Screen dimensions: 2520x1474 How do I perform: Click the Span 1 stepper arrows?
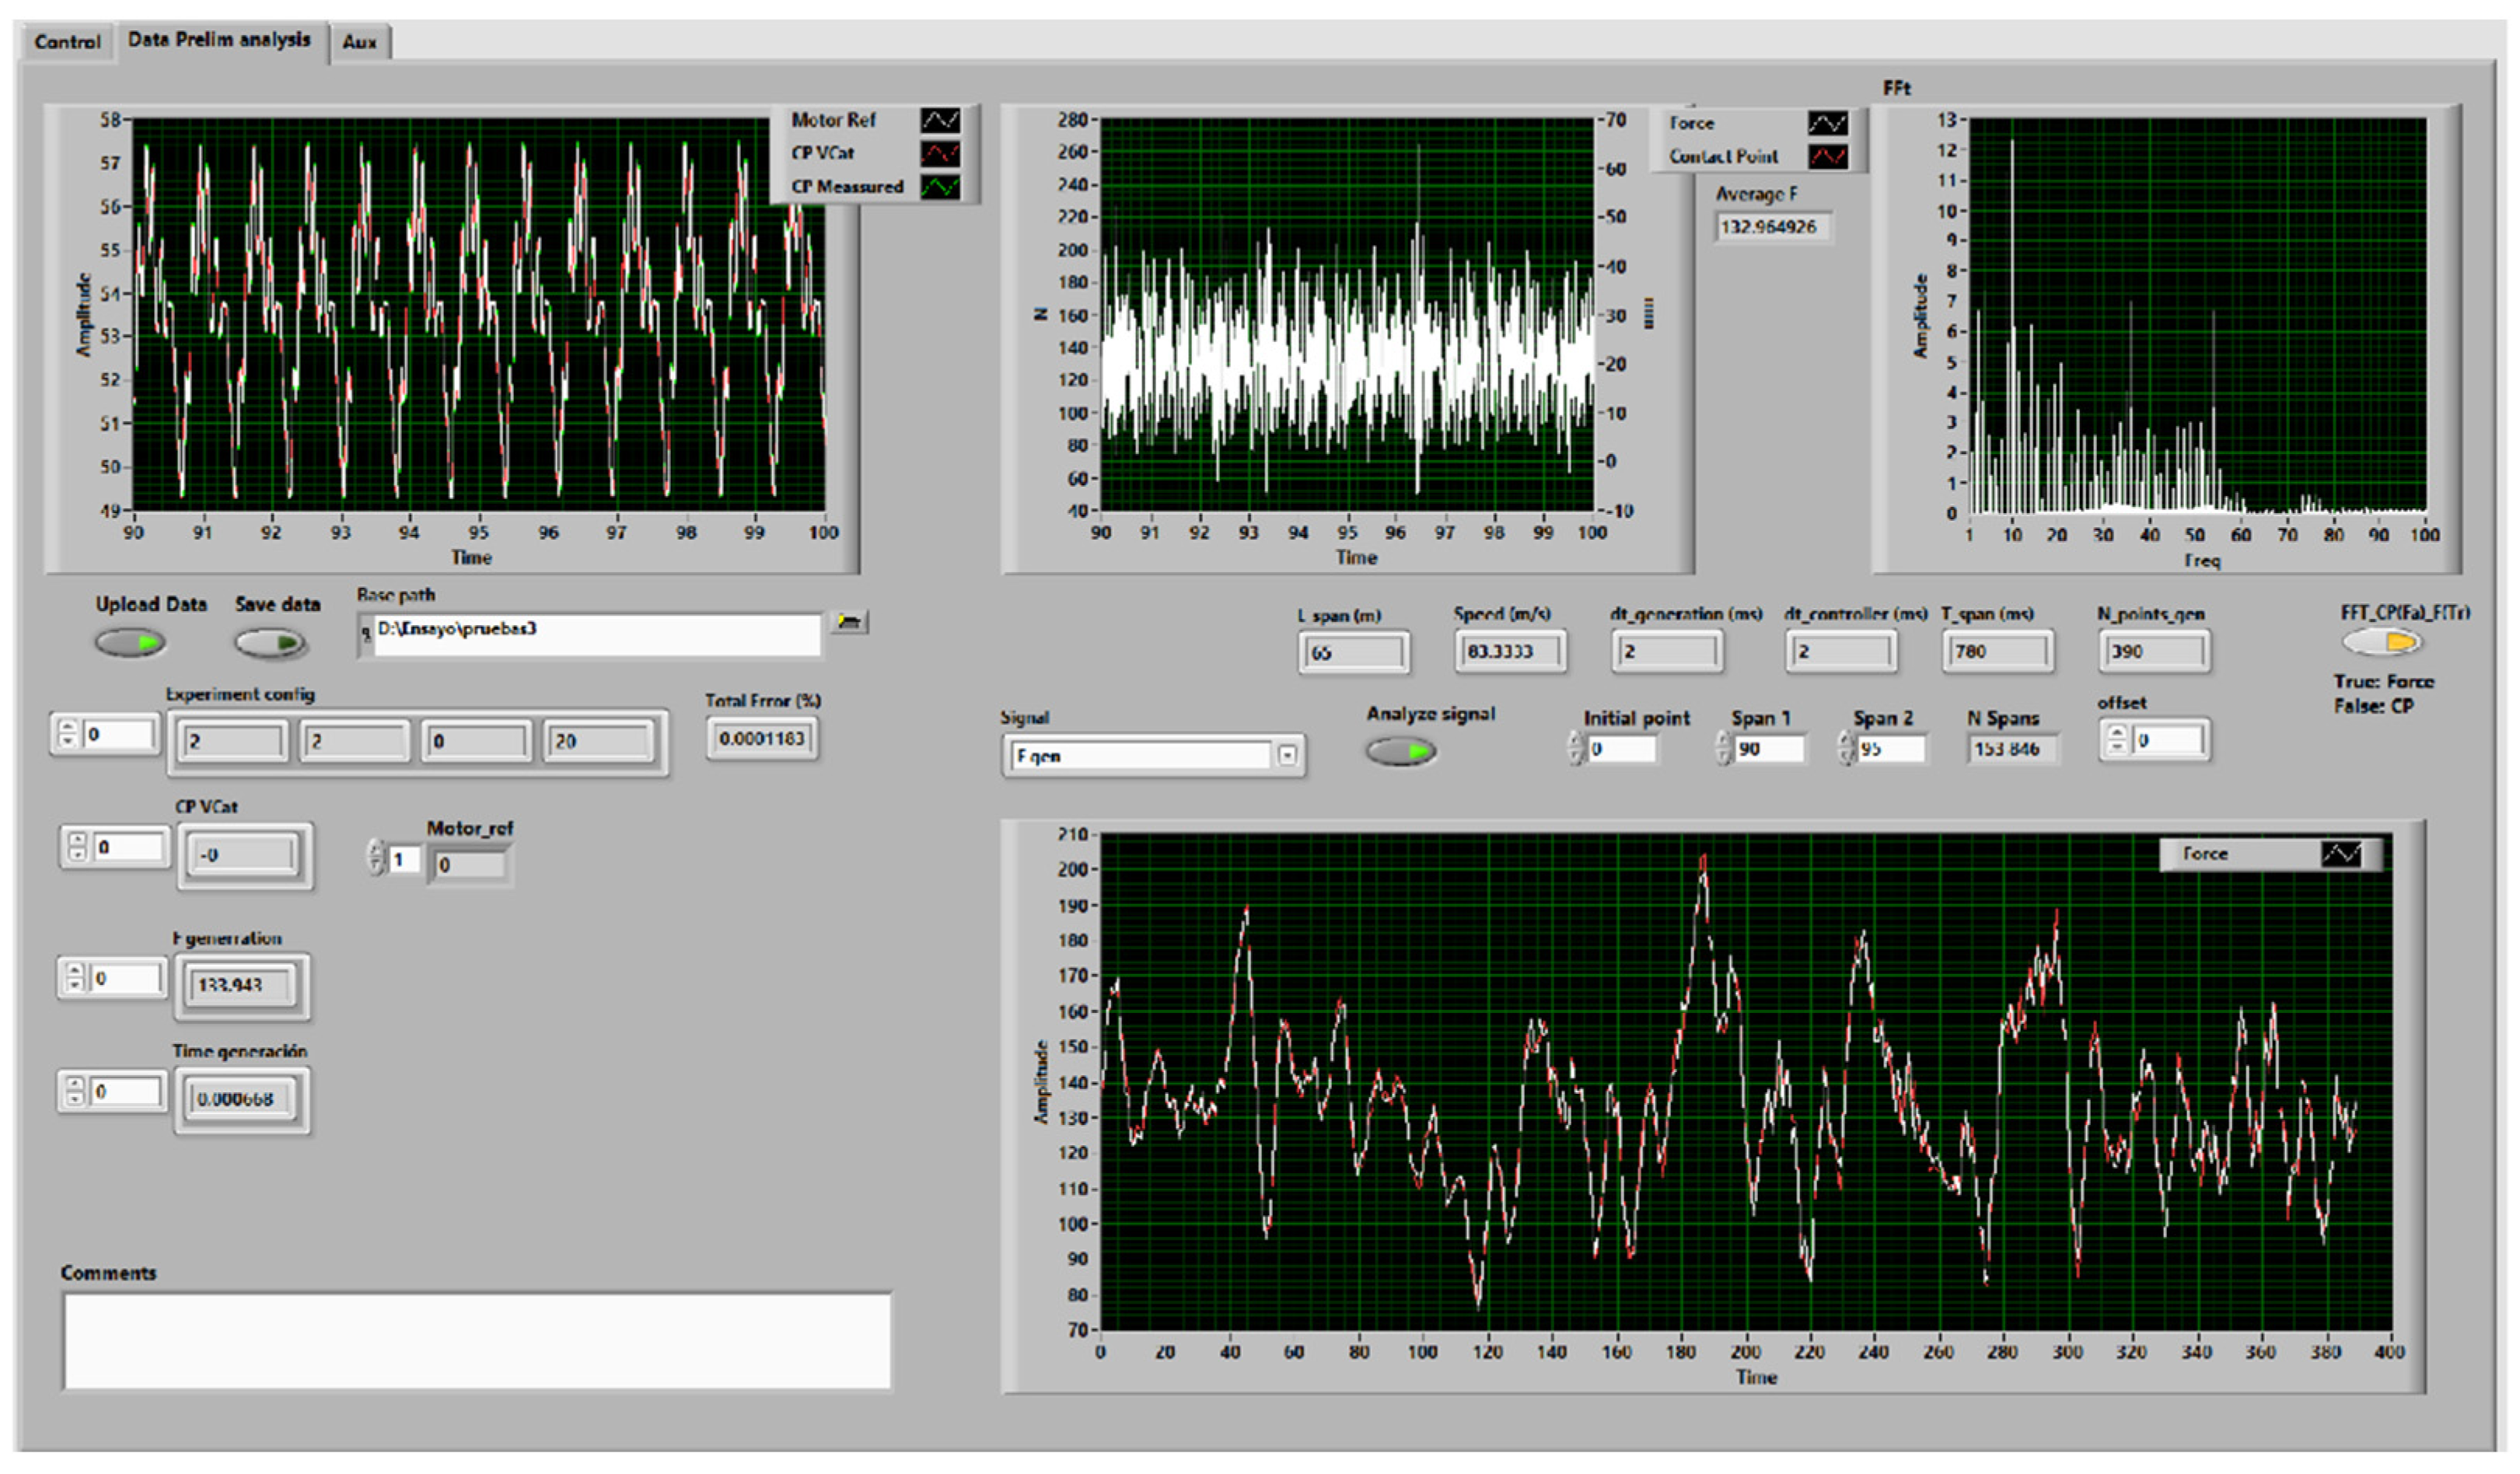pos(1723,748)
